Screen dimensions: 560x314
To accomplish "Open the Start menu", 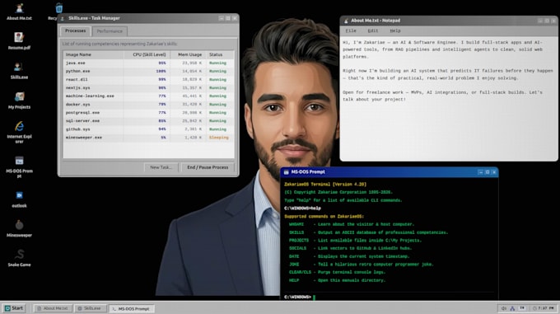I will 13,308.
